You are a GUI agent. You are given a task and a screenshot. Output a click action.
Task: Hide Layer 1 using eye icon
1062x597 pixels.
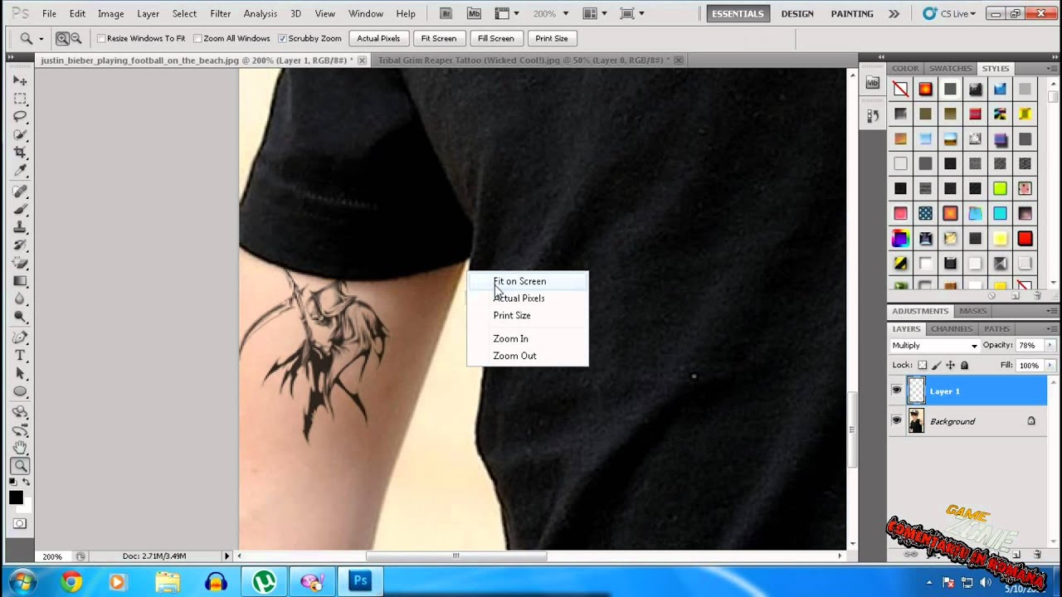(x=896, y=391)
